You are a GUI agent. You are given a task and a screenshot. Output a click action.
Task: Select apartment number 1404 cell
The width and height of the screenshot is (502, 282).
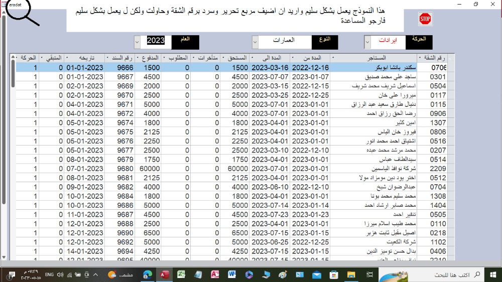tap(433, 205)
